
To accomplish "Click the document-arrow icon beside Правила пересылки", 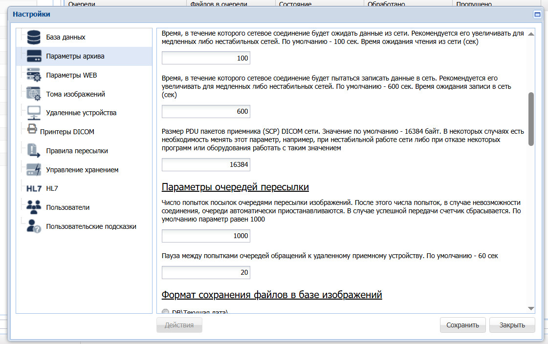I will 34,151.
